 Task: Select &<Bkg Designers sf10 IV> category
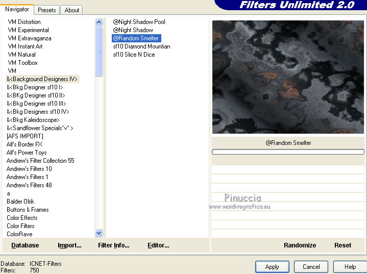coord(38,112)
